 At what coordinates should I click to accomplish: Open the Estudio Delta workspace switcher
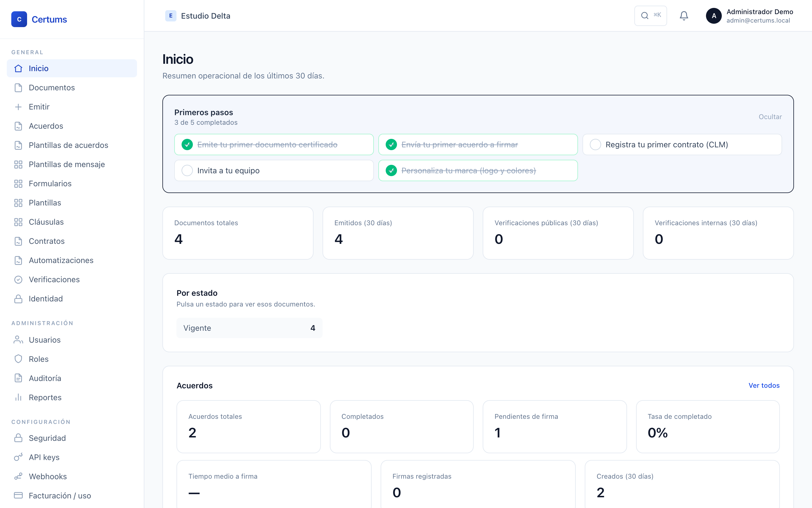(x=198, y=16)
